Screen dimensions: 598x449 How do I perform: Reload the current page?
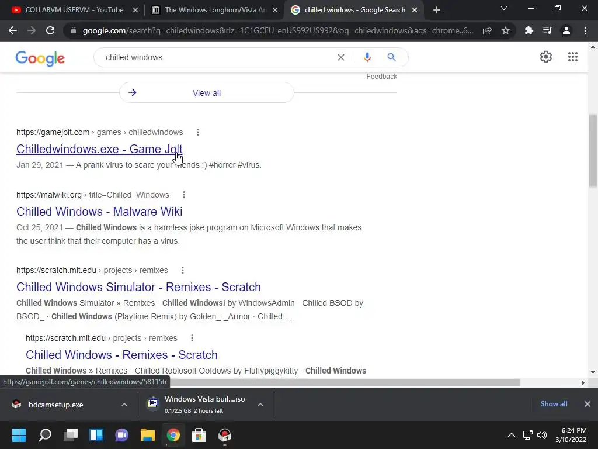pyautogui.click(x=50, y=30)
